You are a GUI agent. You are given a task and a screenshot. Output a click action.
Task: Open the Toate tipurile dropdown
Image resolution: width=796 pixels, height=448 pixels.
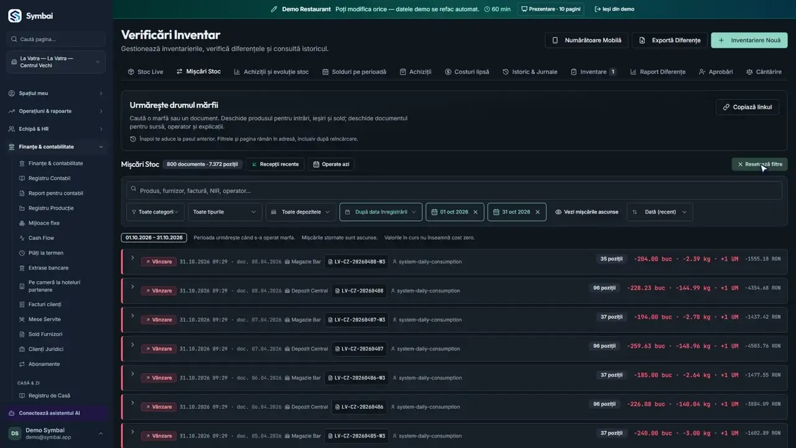[224, 212]
